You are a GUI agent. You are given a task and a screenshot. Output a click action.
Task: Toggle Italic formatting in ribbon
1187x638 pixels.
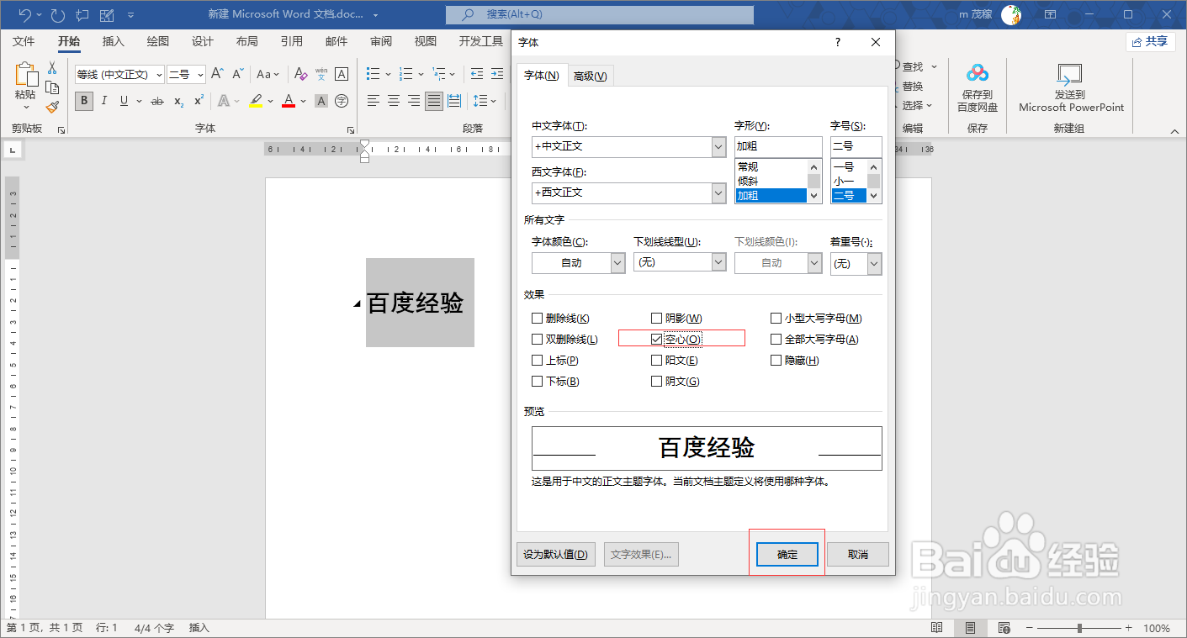point(104,101)
